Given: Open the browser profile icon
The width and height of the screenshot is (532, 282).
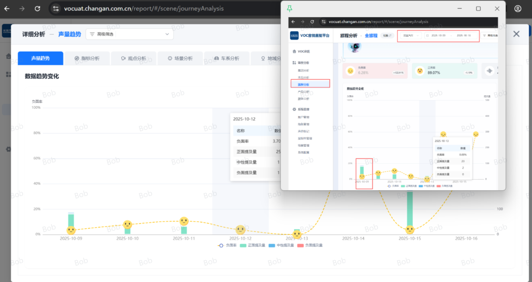Looking at the screenshot, I should (518, 8).
